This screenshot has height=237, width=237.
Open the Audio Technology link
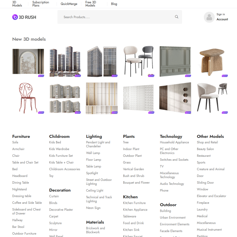172,184
